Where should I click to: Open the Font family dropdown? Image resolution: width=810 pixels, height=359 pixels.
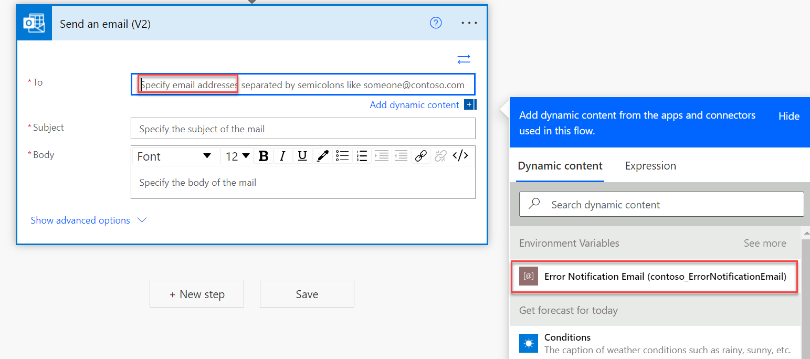[x=176, y=155]
